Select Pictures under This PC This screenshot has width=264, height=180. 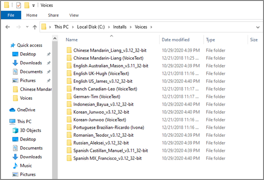point(24,174)
